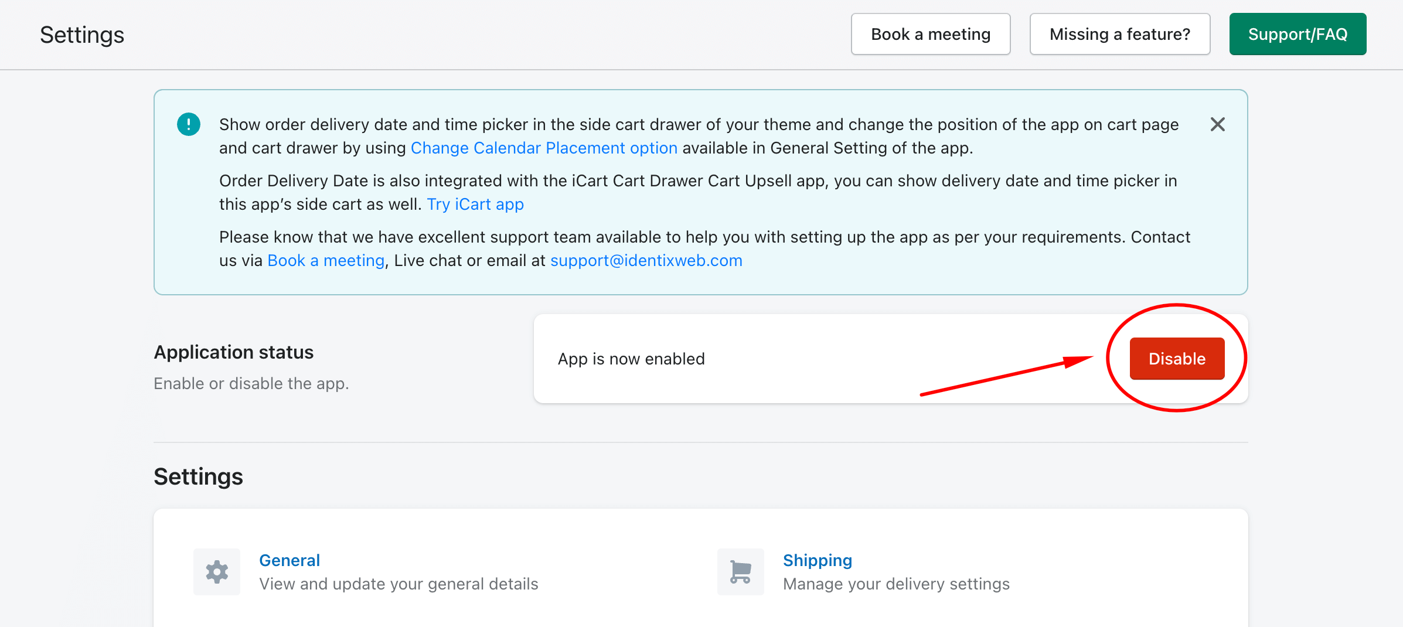Open General settings link
Viewport: 1403px width, 627px height.
(290, 560)
